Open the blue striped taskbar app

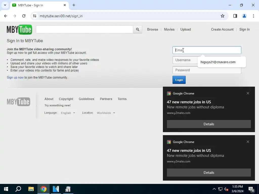pyautogui.click(x=56, y=189)
